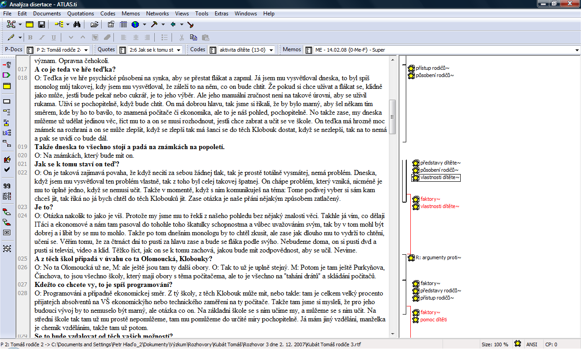
Task: Click the yellow memo icon in top toolbar
Action: 30,24
